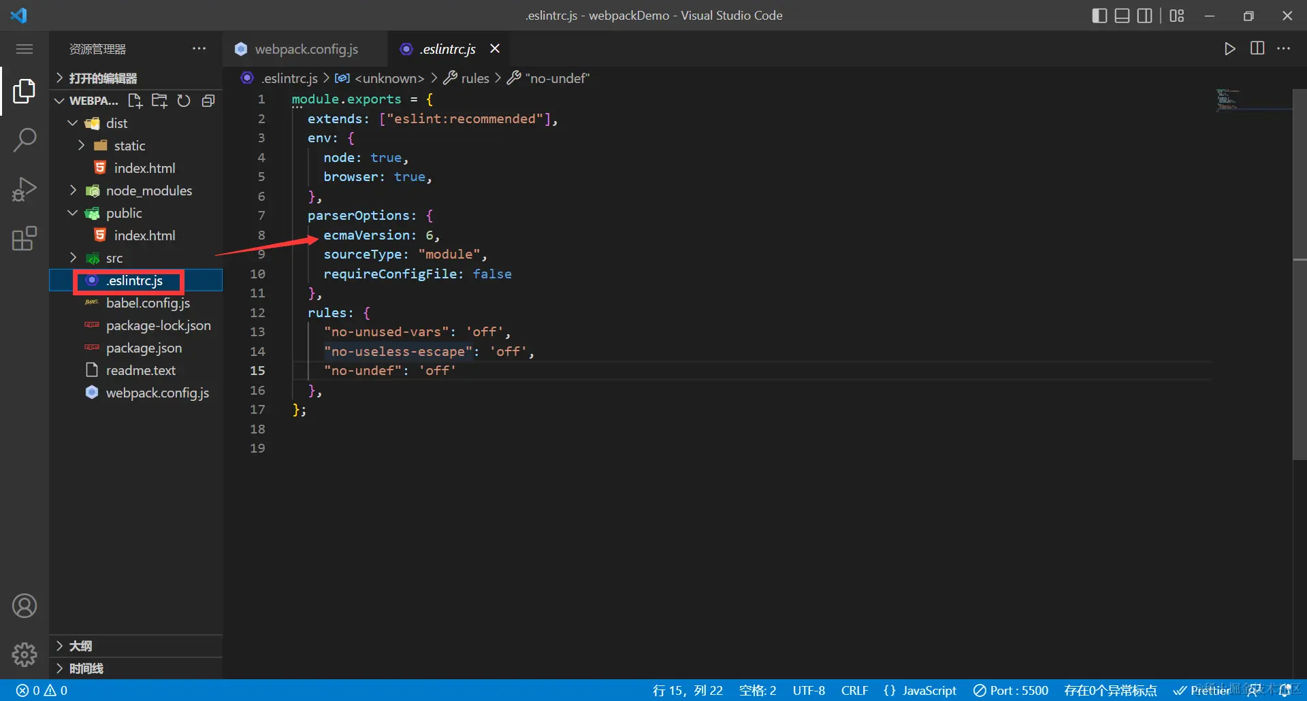
Task: Toggle the bottom panel layout icon
Action: point(1123,16)
